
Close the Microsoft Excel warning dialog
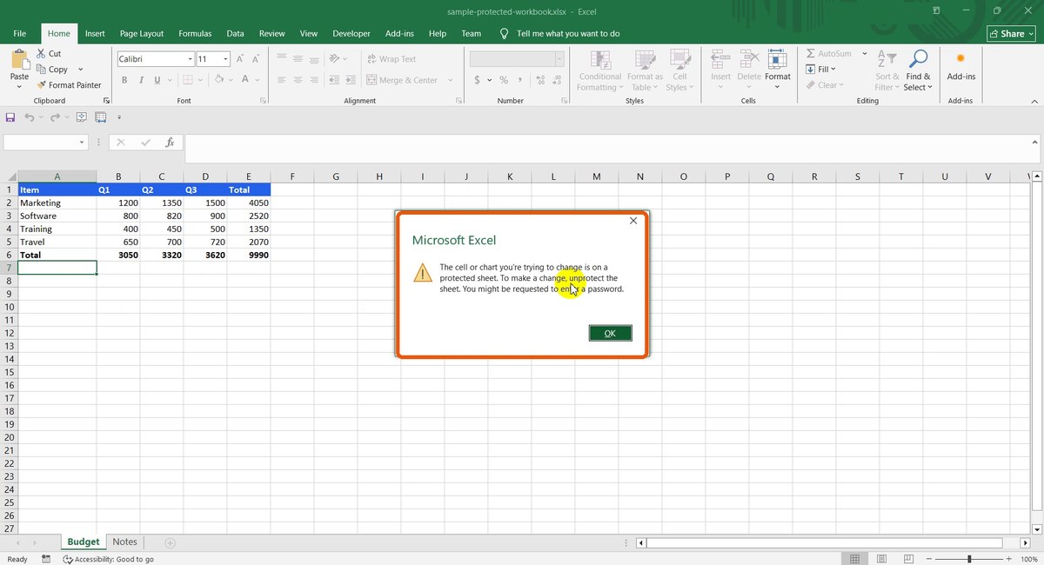pyautogui.click(x=633, y=221)
